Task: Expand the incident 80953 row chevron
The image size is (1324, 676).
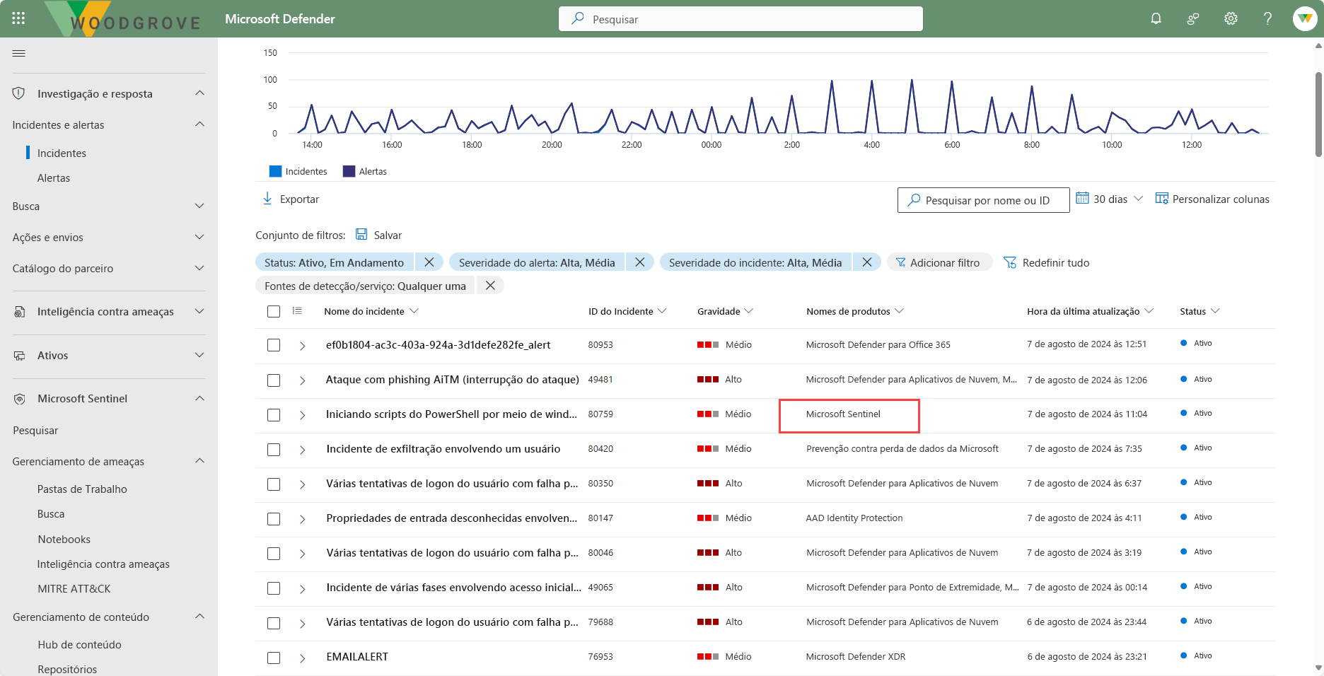Action: click(x=302, y=345)
